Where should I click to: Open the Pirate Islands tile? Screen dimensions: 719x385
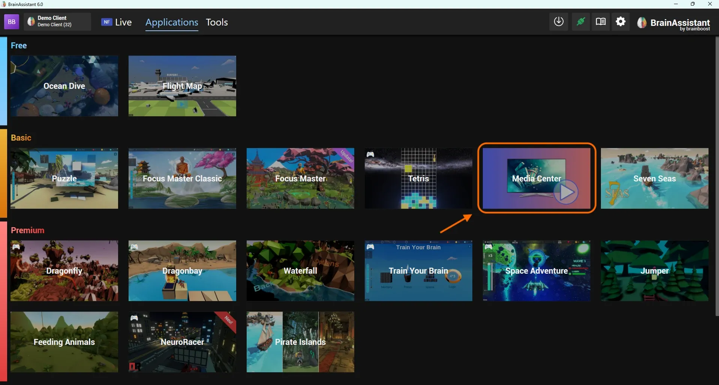[x=300, y=342]
